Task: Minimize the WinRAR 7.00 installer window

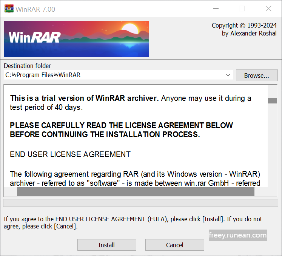Action: 216,8
